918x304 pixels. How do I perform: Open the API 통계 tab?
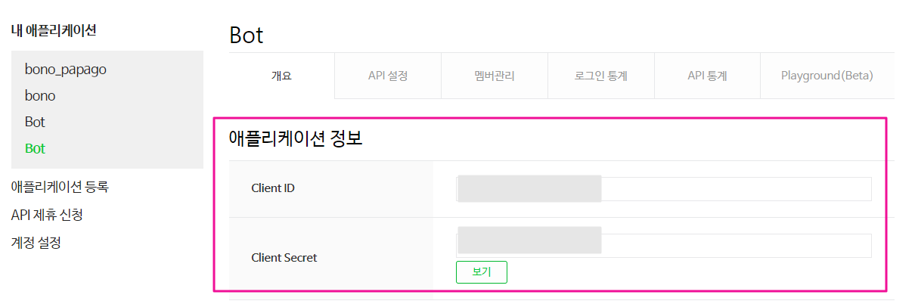(x=707, y=76)
